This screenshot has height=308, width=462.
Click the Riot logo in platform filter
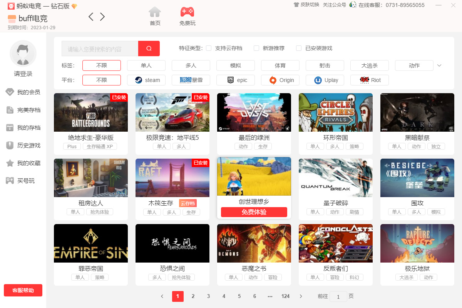[x=364, y=80]
